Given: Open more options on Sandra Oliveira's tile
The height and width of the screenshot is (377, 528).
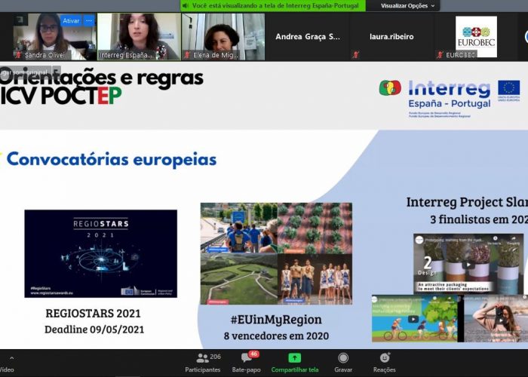Looking at the screenshot, I should pos(89,20).
